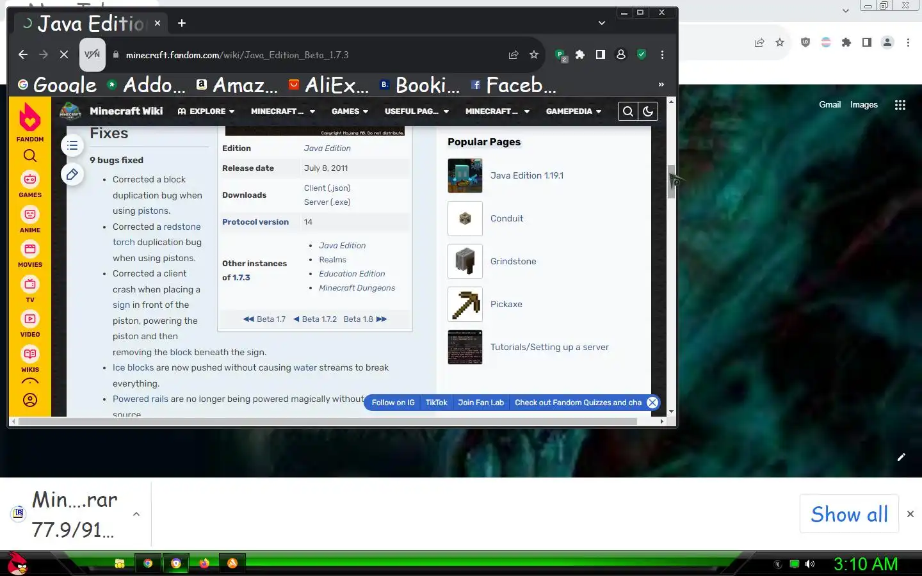Click the page's horizontal scrollbar
This screenshot has width=922, height=576.
pos(328,421)
